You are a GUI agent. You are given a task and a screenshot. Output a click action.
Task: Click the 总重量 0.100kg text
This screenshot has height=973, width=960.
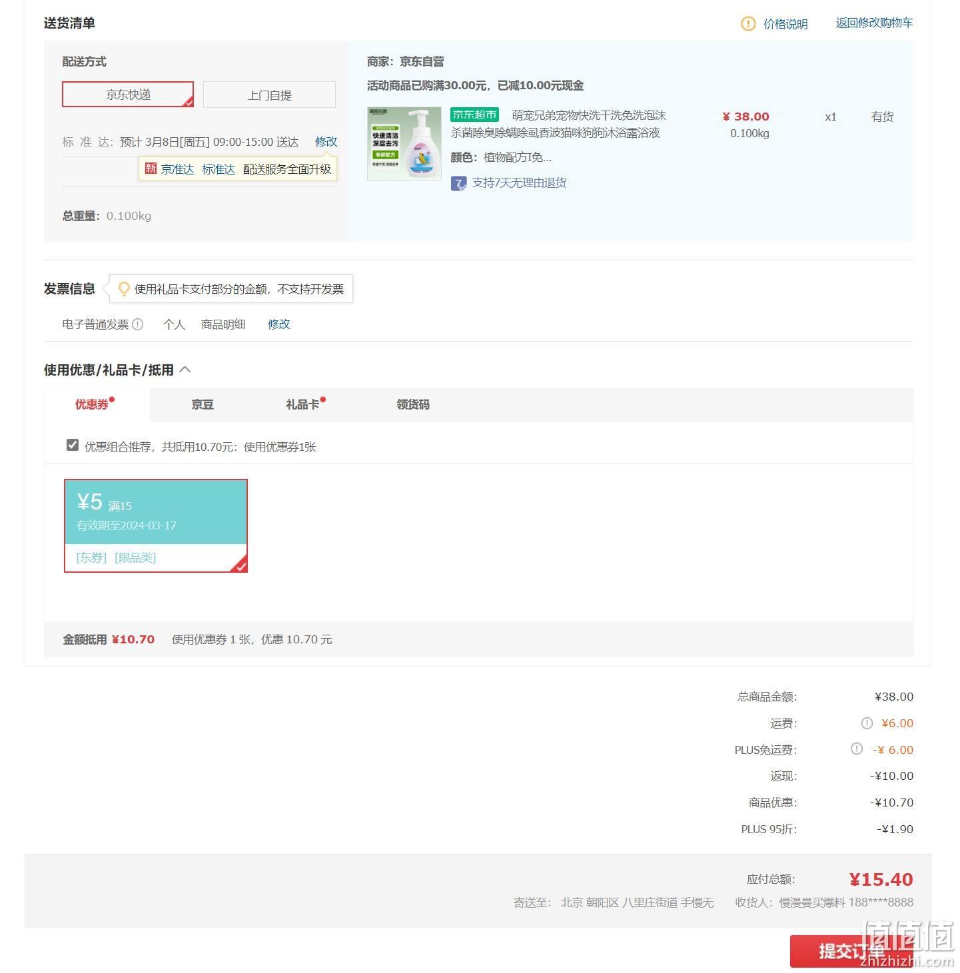click(x=107, y=216)
